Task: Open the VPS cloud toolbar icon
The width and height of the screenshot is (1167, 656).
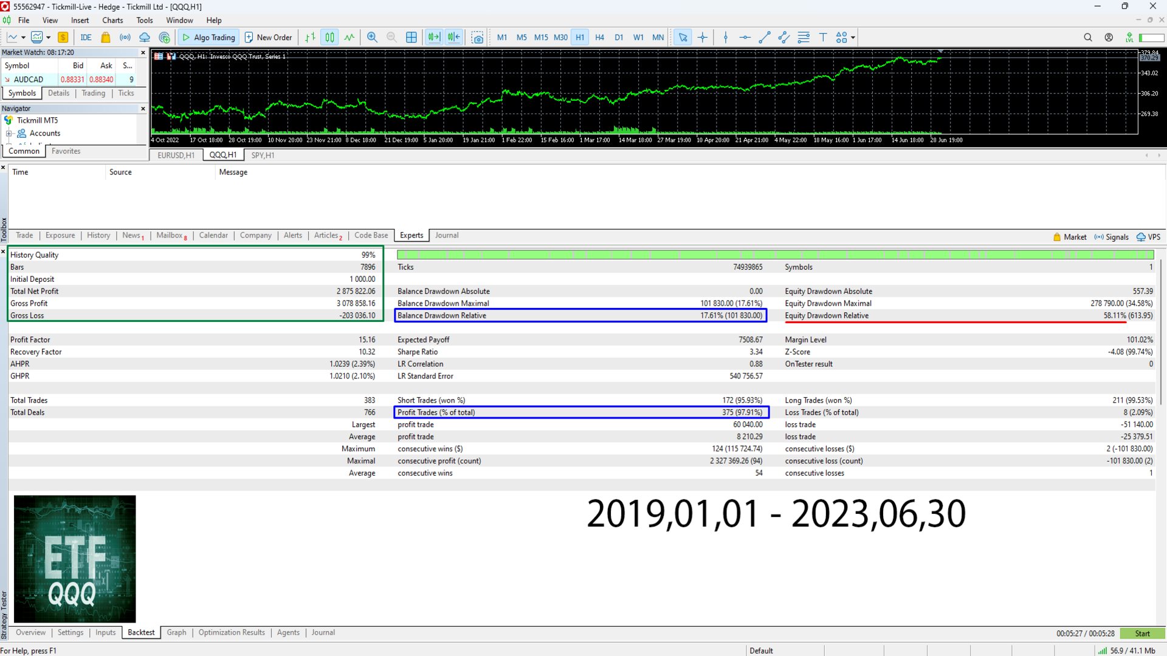Action: [x=145, y=37]
